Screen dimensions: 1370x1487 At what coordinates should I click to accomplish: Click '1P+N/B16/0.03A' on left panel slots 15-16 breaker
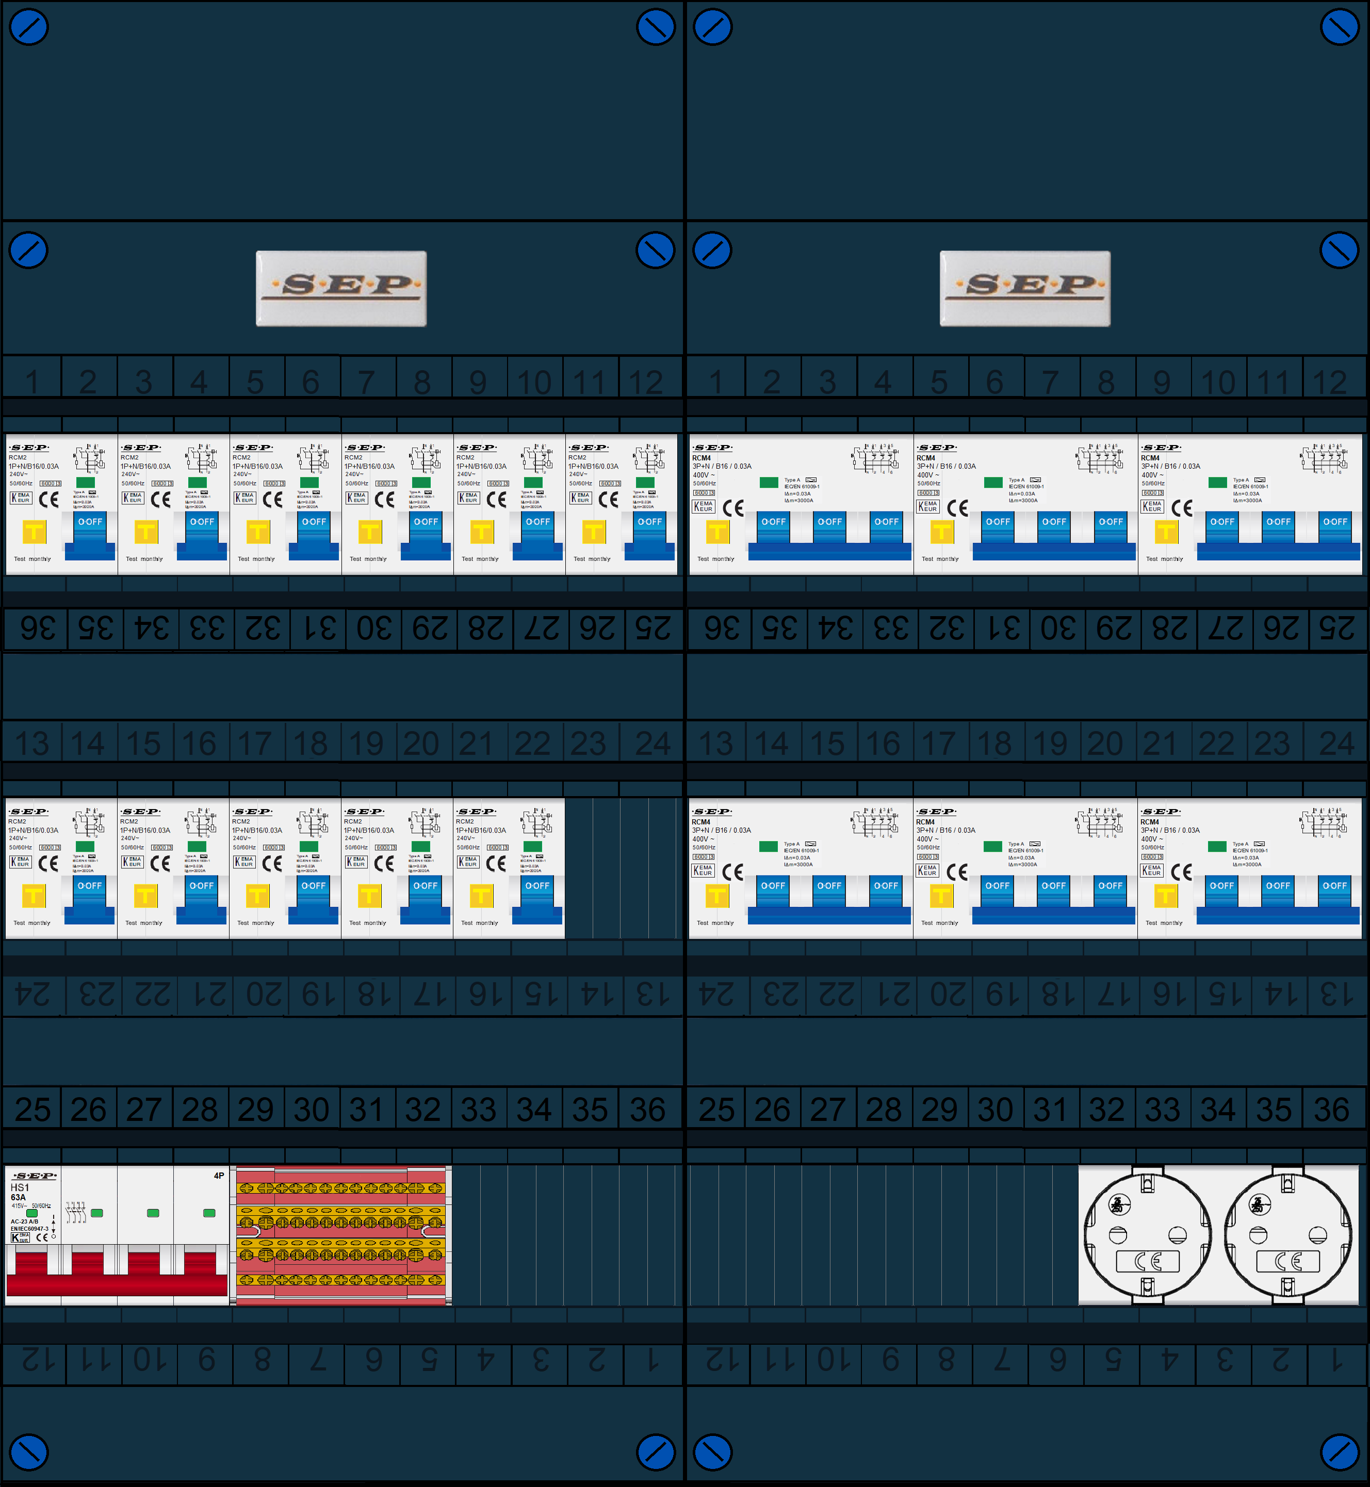(x=145, y=831)
